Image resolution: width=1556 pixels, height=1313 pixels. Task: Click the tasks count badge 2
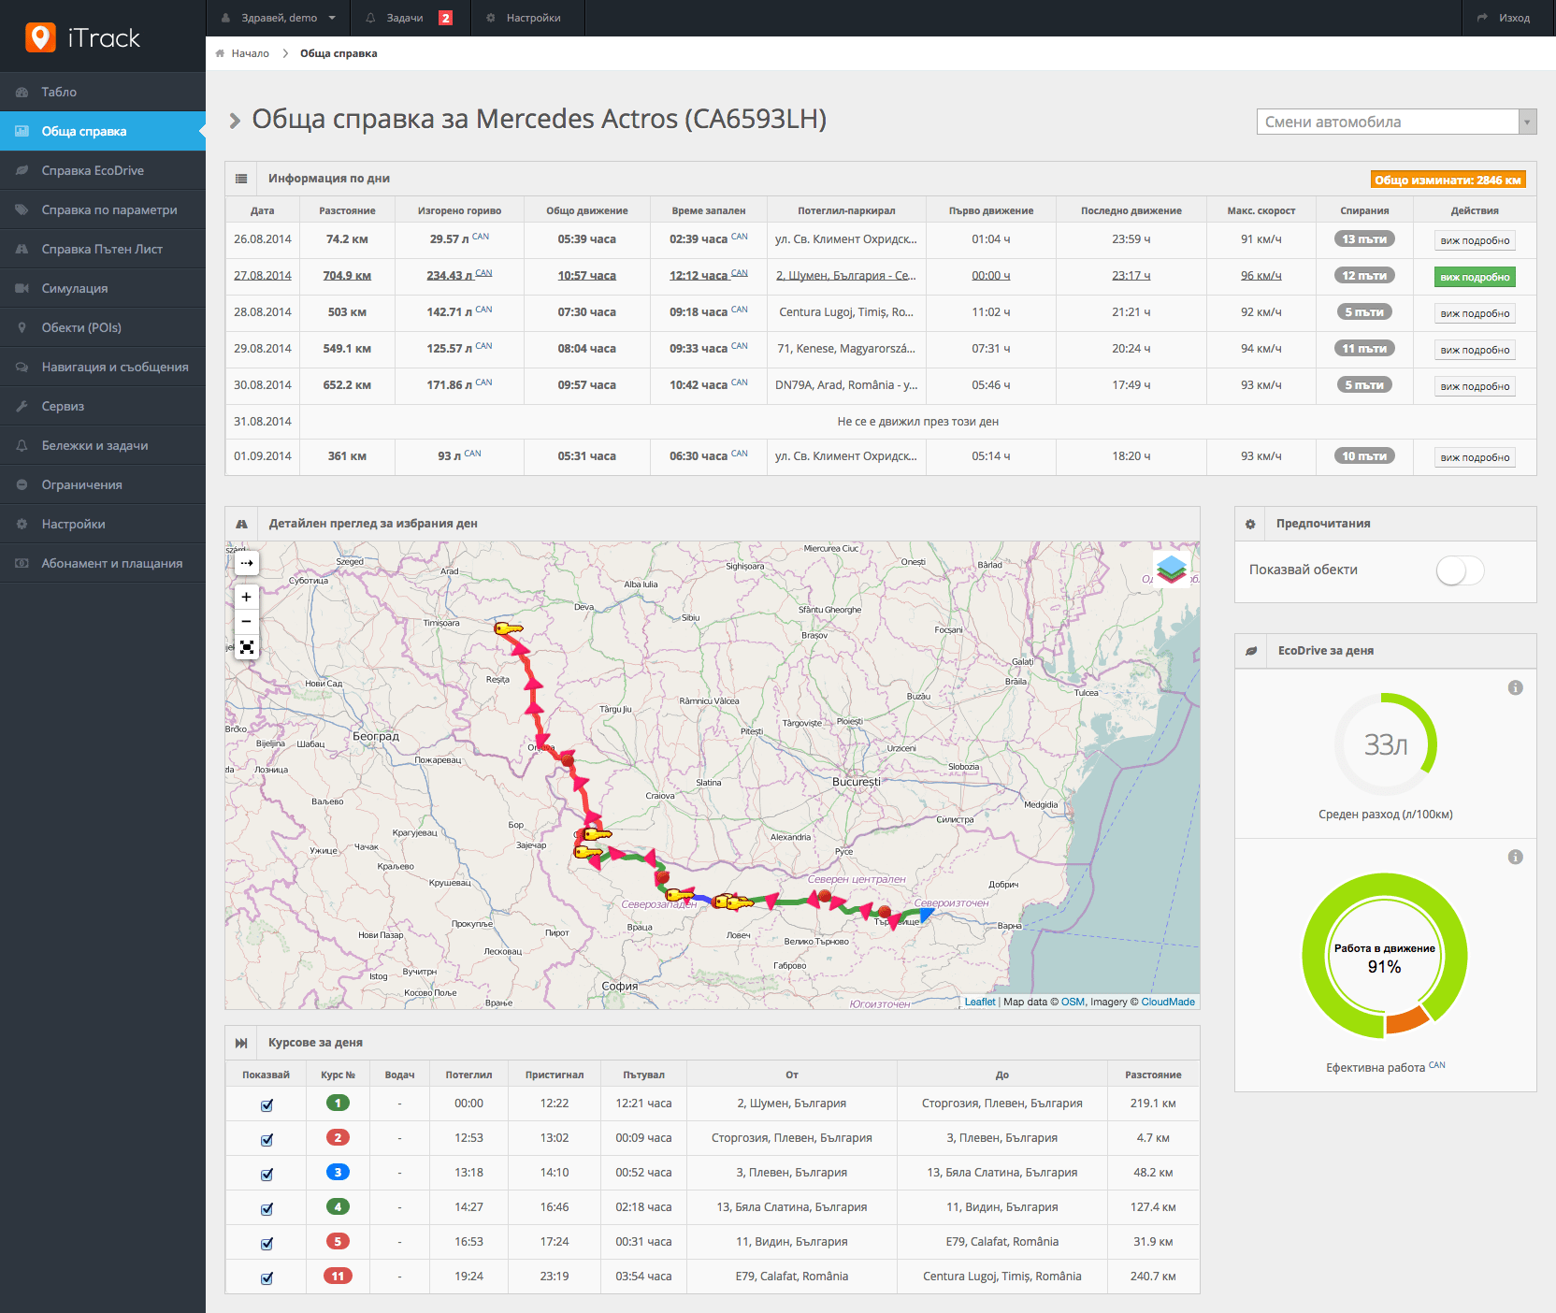[x=446, y=18]
